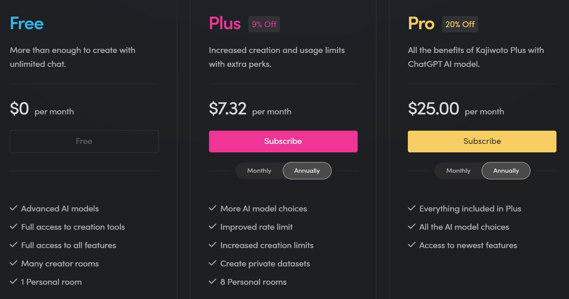Click the 9% Off badge
The width and height of the screenshot is (569, 299).
pos(264,24)
